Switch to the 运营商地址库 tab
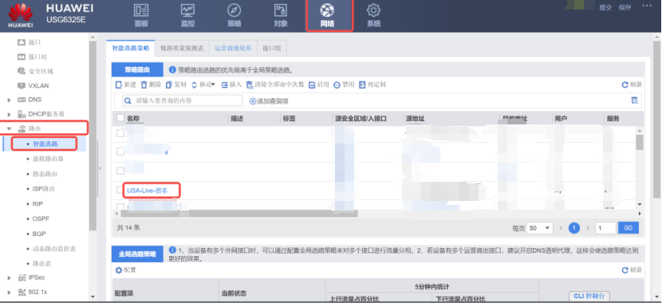This screenshot has width=662, height=303. (x=233, y=48)
